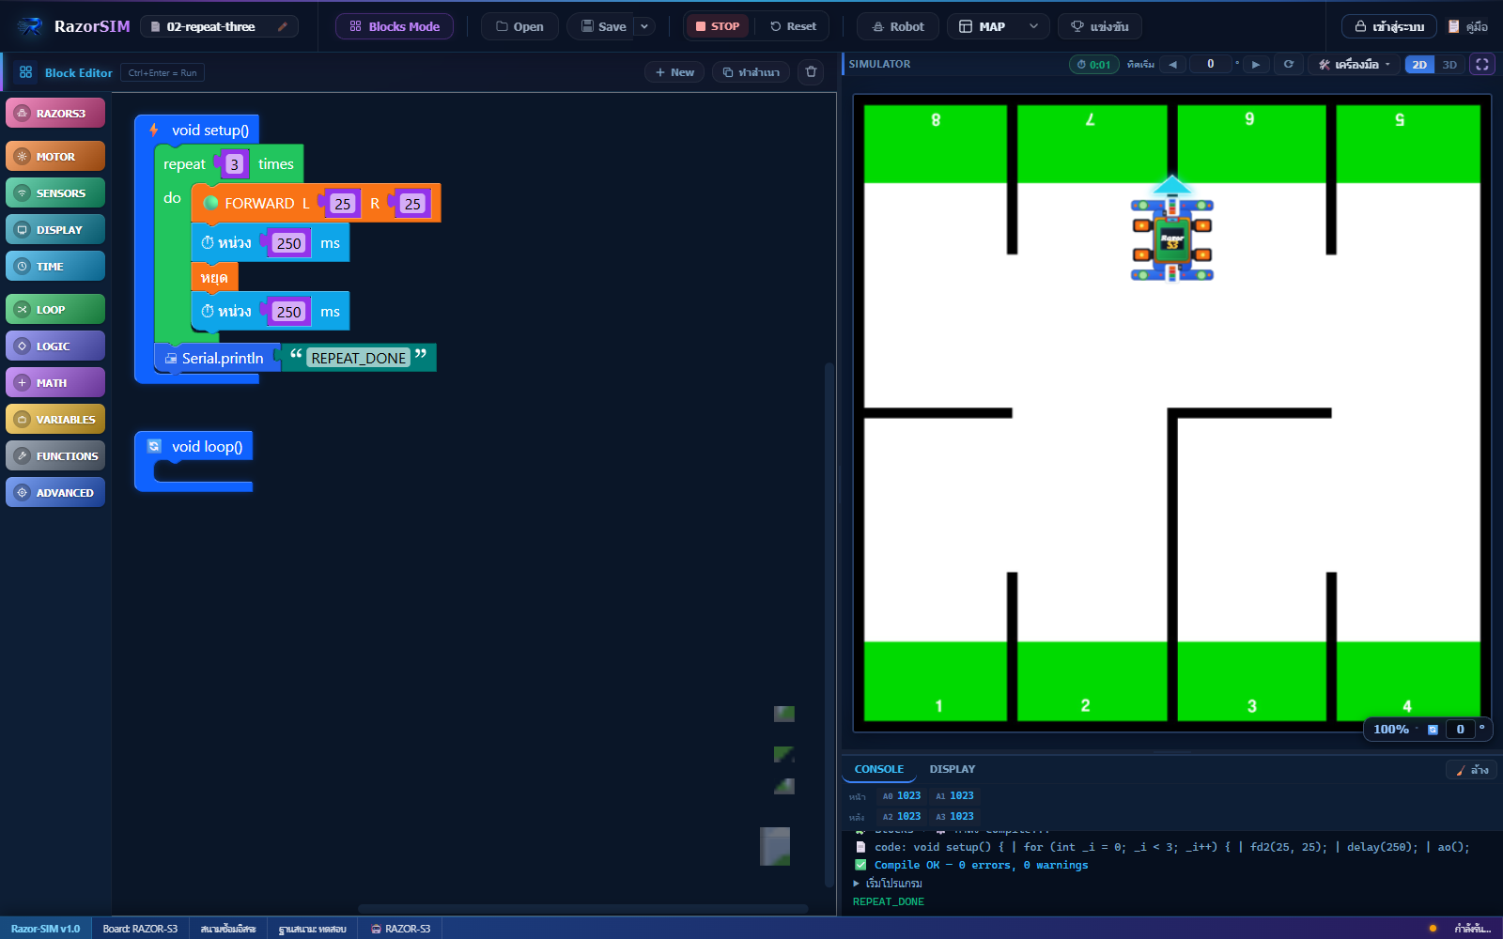Rotate start direction right arrow
Image resolution: width=1503 pixels, height=939 pixels.
point(1256,65)
